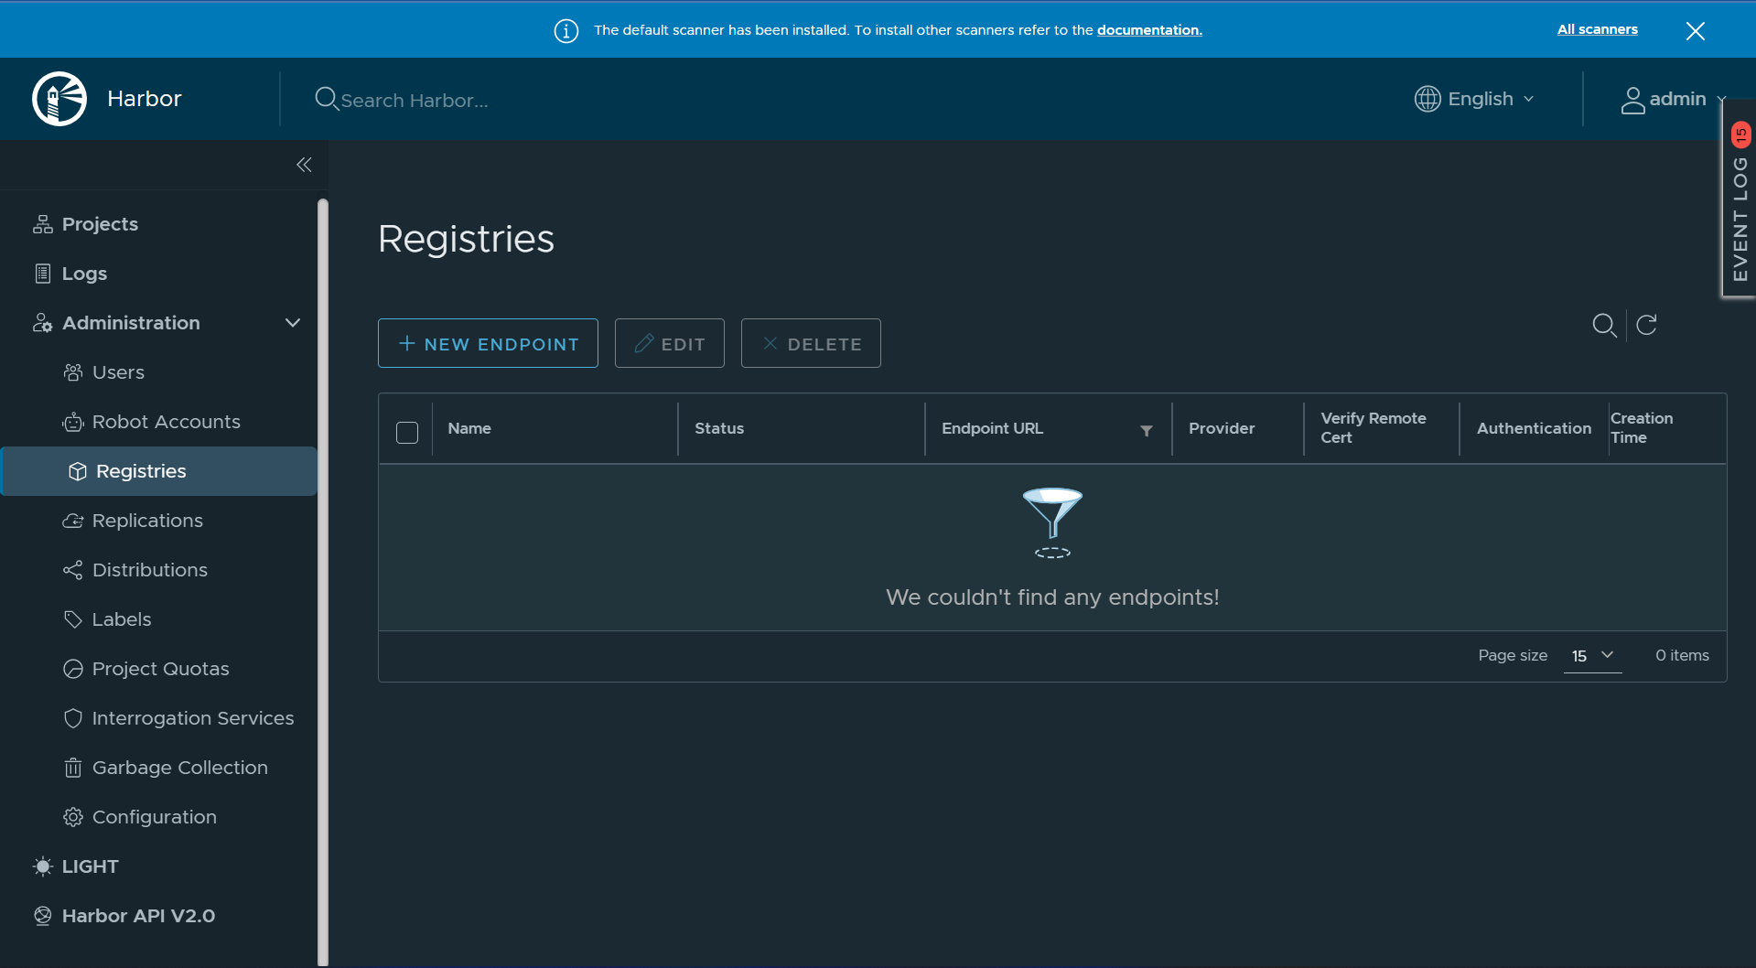Toggle the select-all checkbox in table header

(407, 432)
